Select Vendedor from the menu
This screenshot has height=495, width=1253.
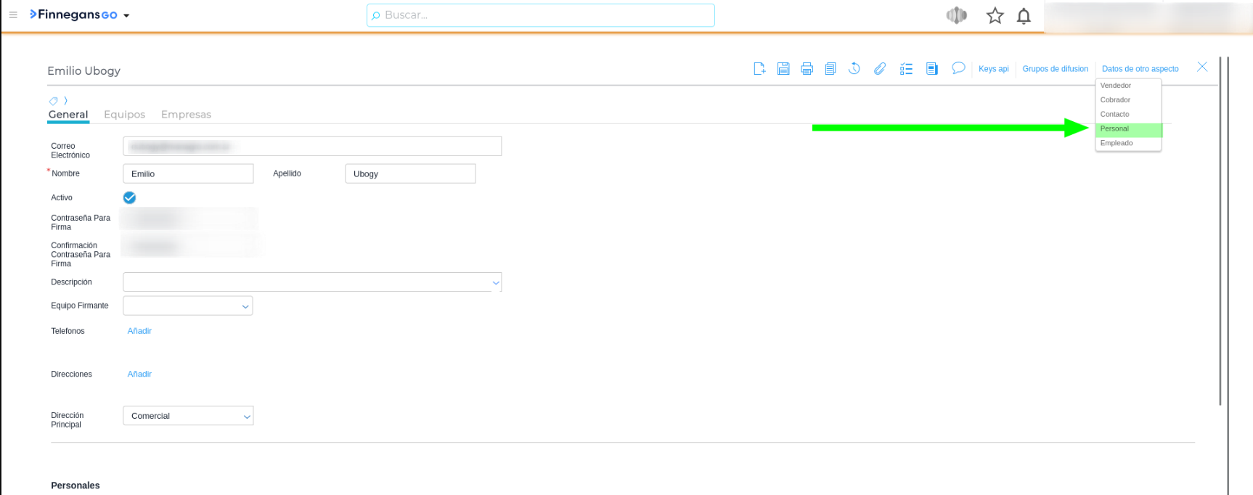coord(1128,86)
